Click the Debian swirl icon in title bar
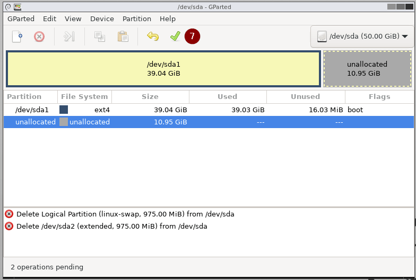Viewport: 416px width, 280px height. pos(8,7)
